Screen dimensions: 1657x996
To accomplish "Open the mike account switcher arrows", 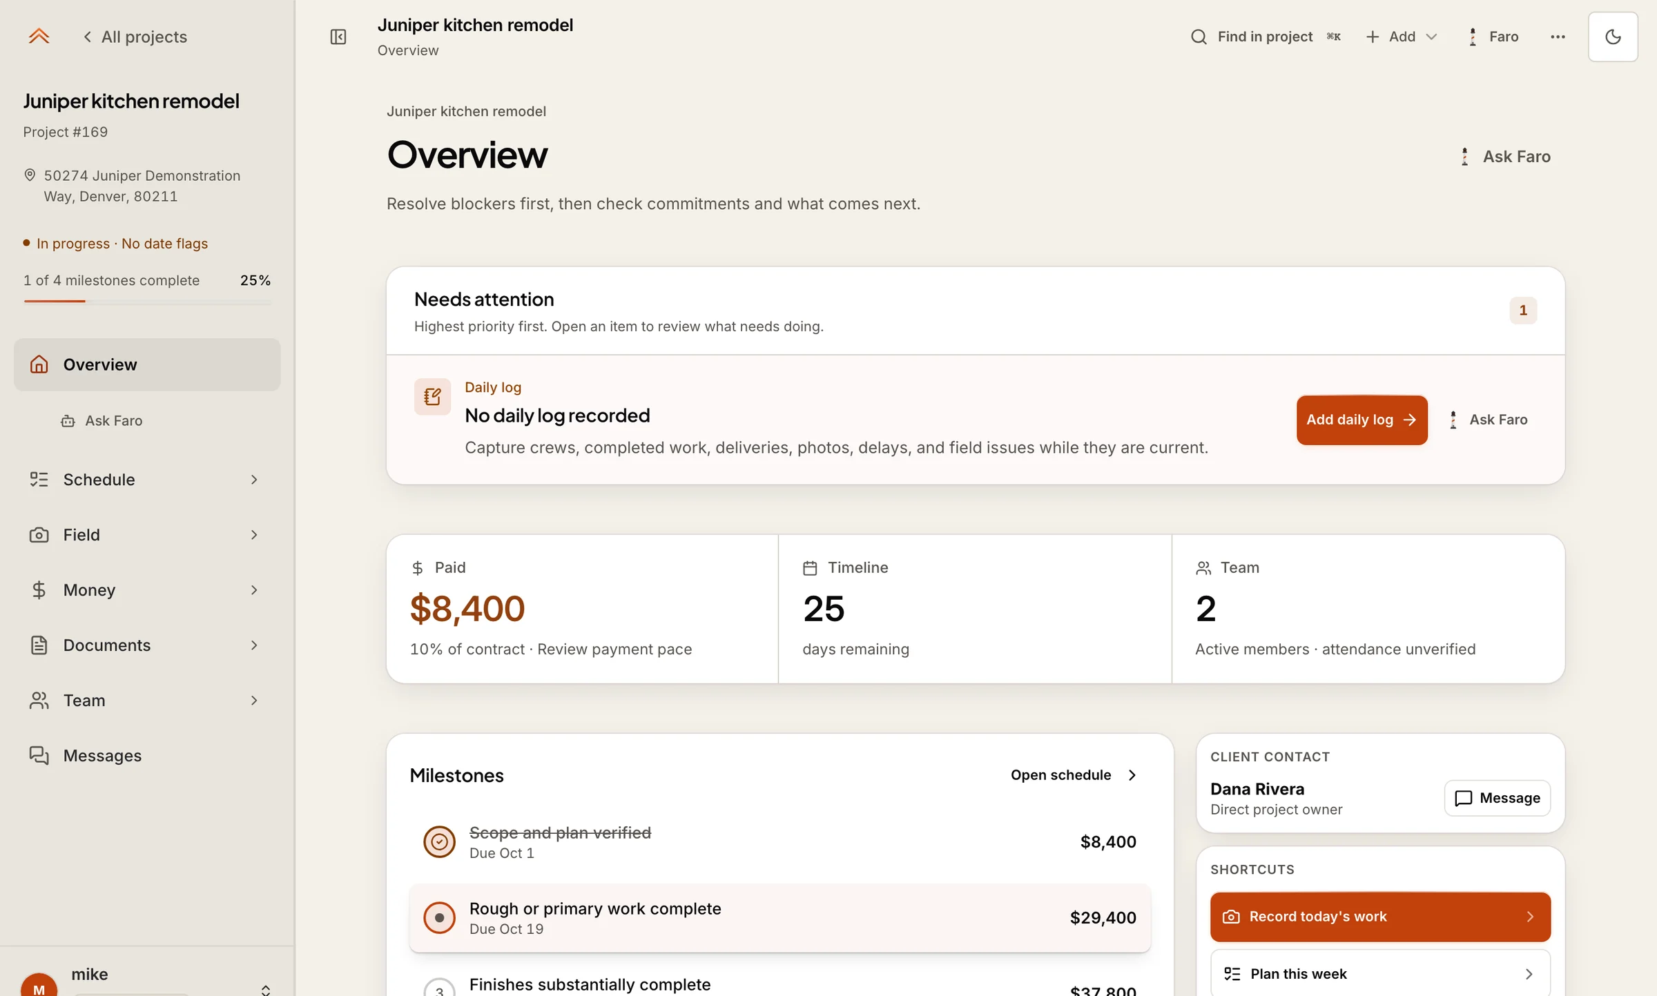I will tap(266, 989).
